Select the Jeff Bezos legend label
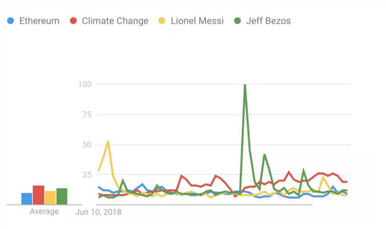 pos(269,21)
